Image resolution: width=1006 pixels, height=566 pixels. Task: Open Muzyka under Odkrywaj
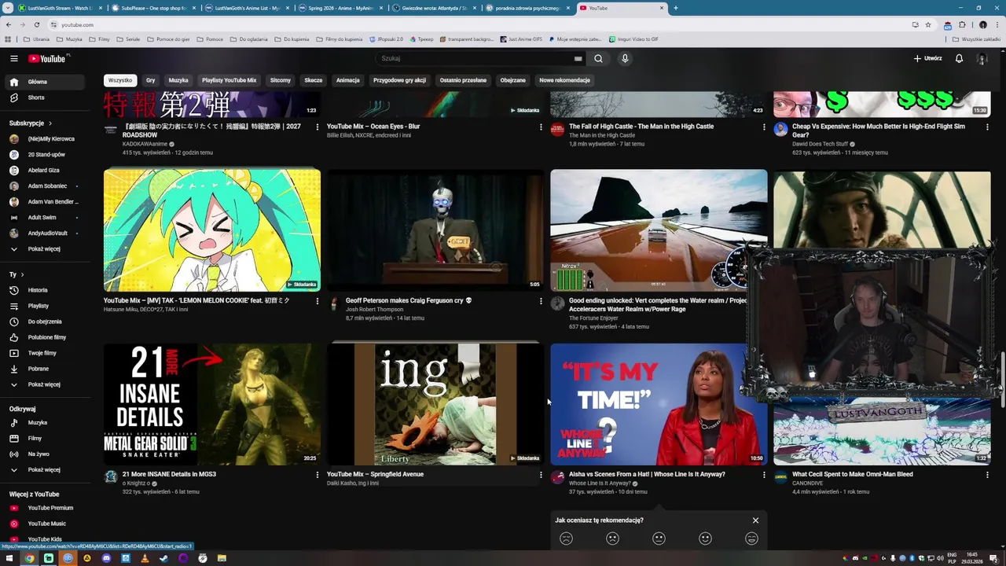pos(46,423)
